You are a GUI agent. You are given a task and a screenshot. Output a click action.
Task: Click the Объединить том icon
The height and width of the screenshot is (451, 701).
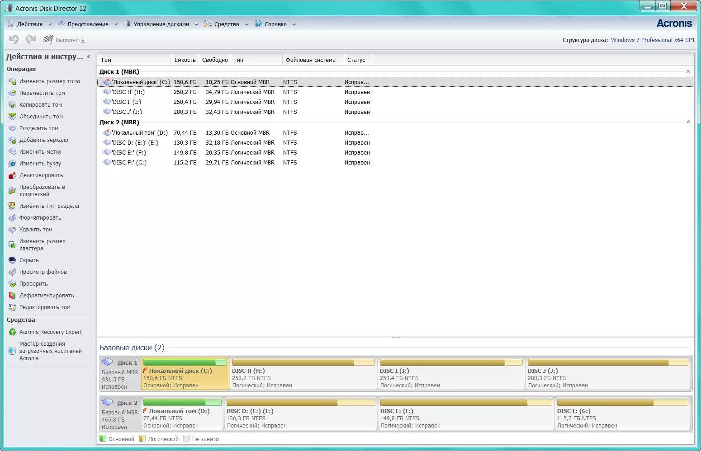[x=12, y=117]
